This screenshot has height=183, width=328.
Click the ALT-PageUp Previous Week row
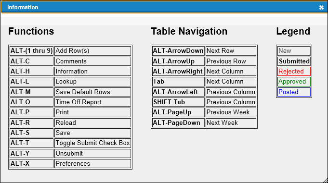click(204, 112)
